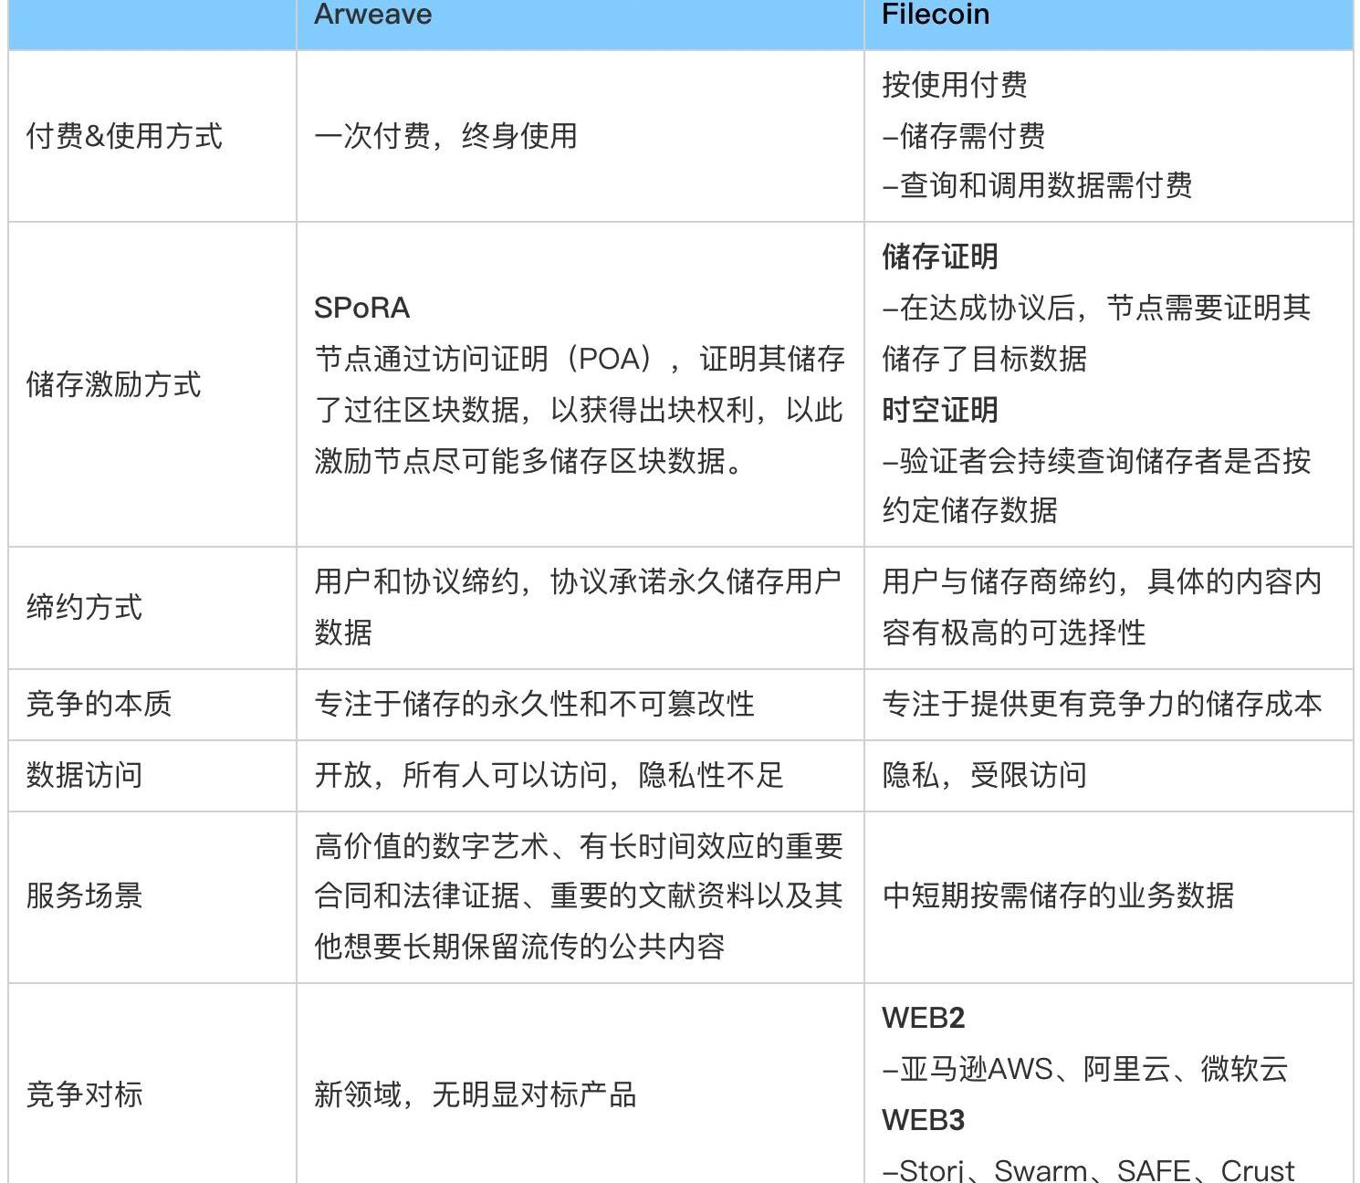This screenshot has width=1360, height=1183.
Task: Select the 储存激励方式 row label
Action: pos(113,384)
